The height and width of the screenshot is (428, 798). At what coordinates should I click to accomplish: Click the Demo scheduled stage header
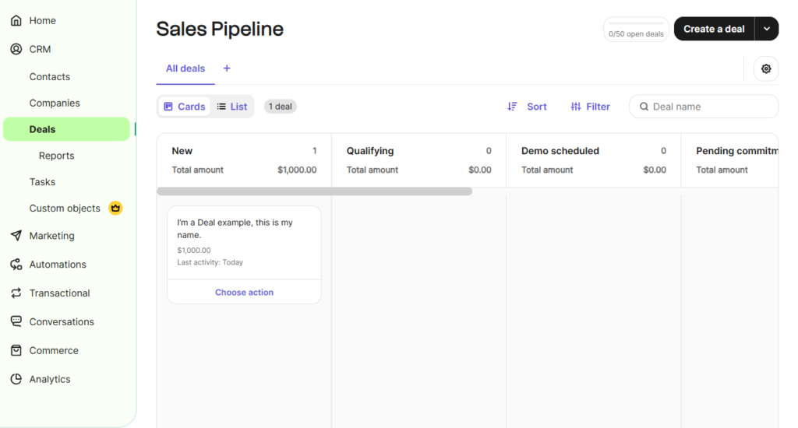(x=560, y=151)
